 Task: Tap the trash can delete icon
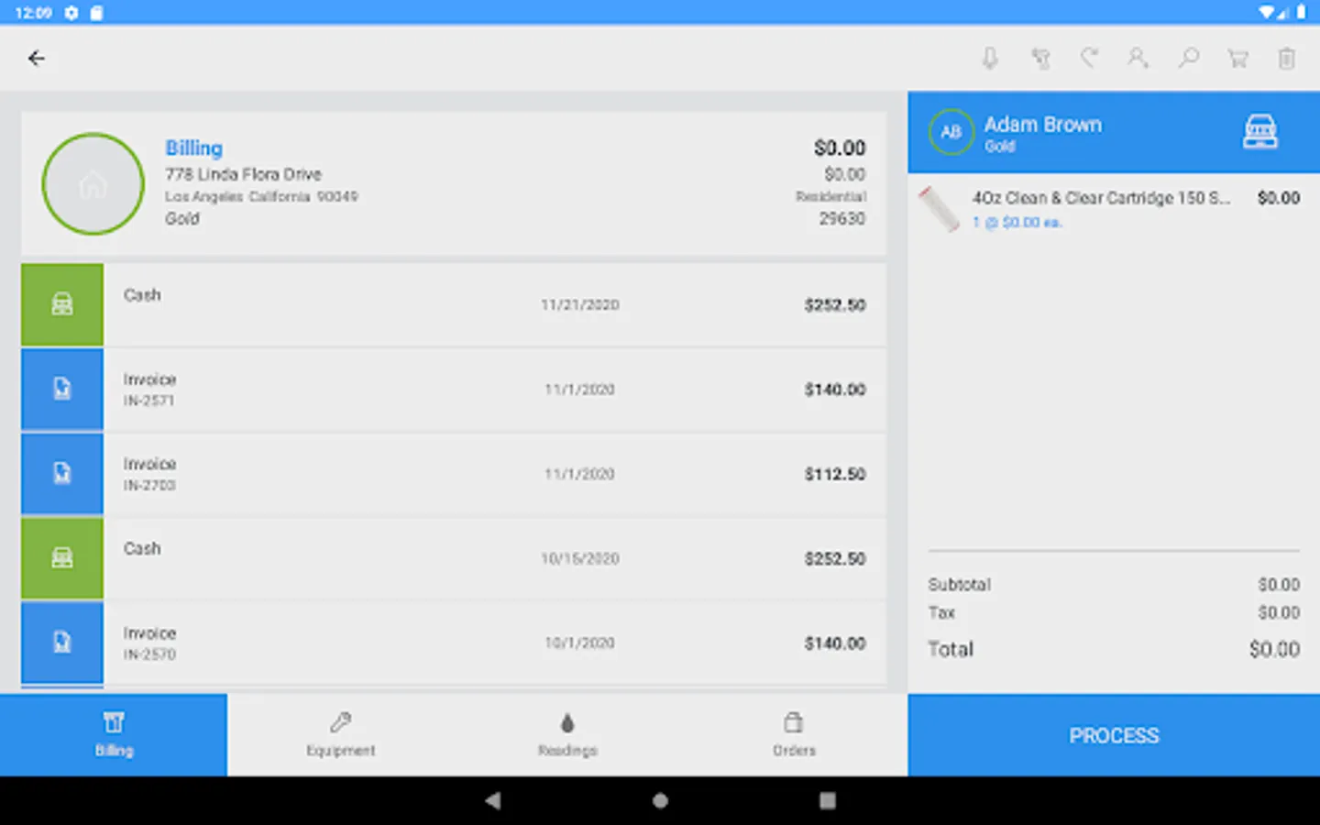1287,59
